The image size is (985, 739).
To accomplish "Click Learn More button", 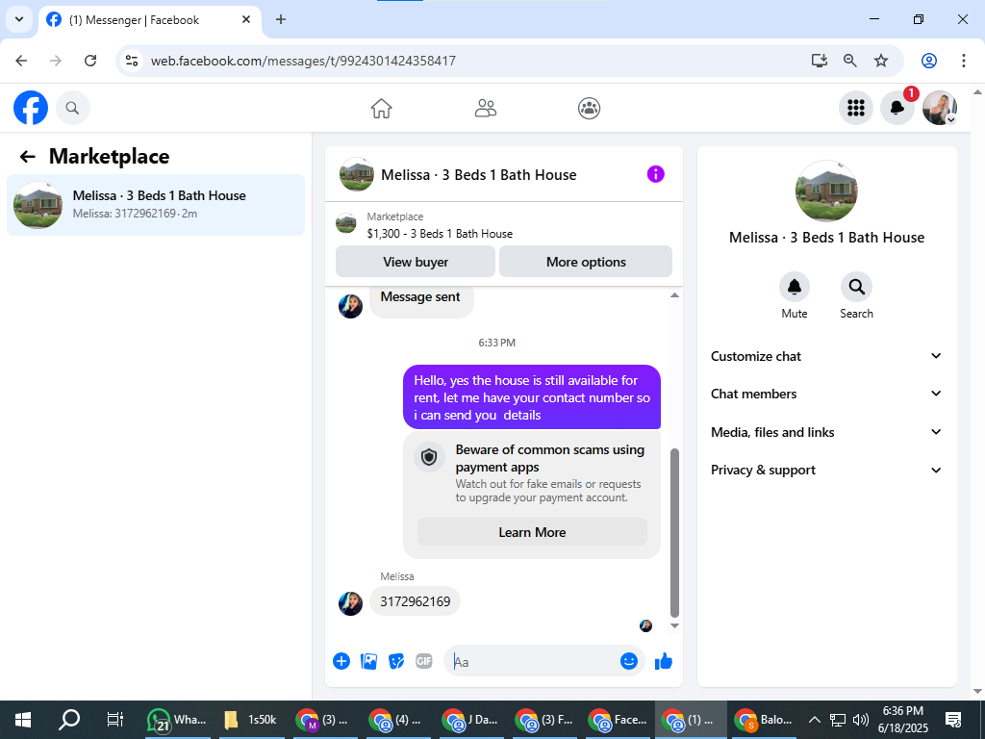I will (x=532, y=532).
